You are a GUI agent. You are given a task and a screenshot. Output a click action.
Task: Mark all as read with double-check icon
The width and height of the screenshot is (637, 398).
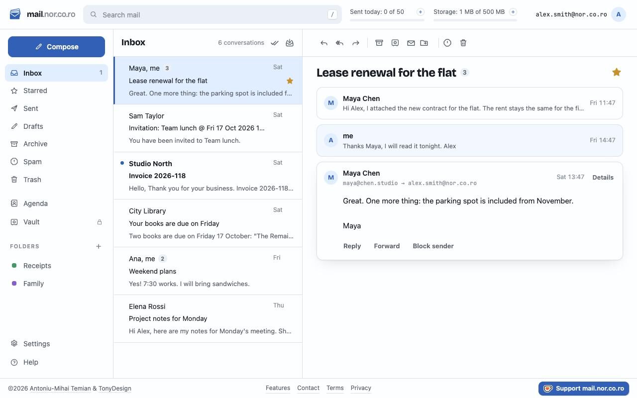[x=275, y=43]
